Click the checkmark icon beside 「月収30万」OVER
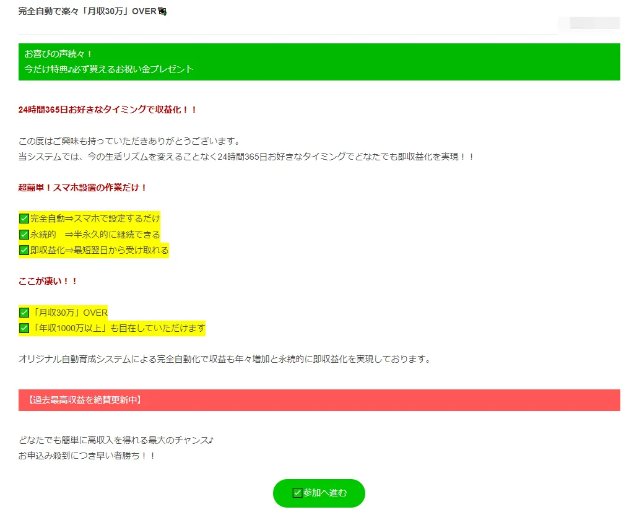629x520 pixels. click(x=24, y=313)
